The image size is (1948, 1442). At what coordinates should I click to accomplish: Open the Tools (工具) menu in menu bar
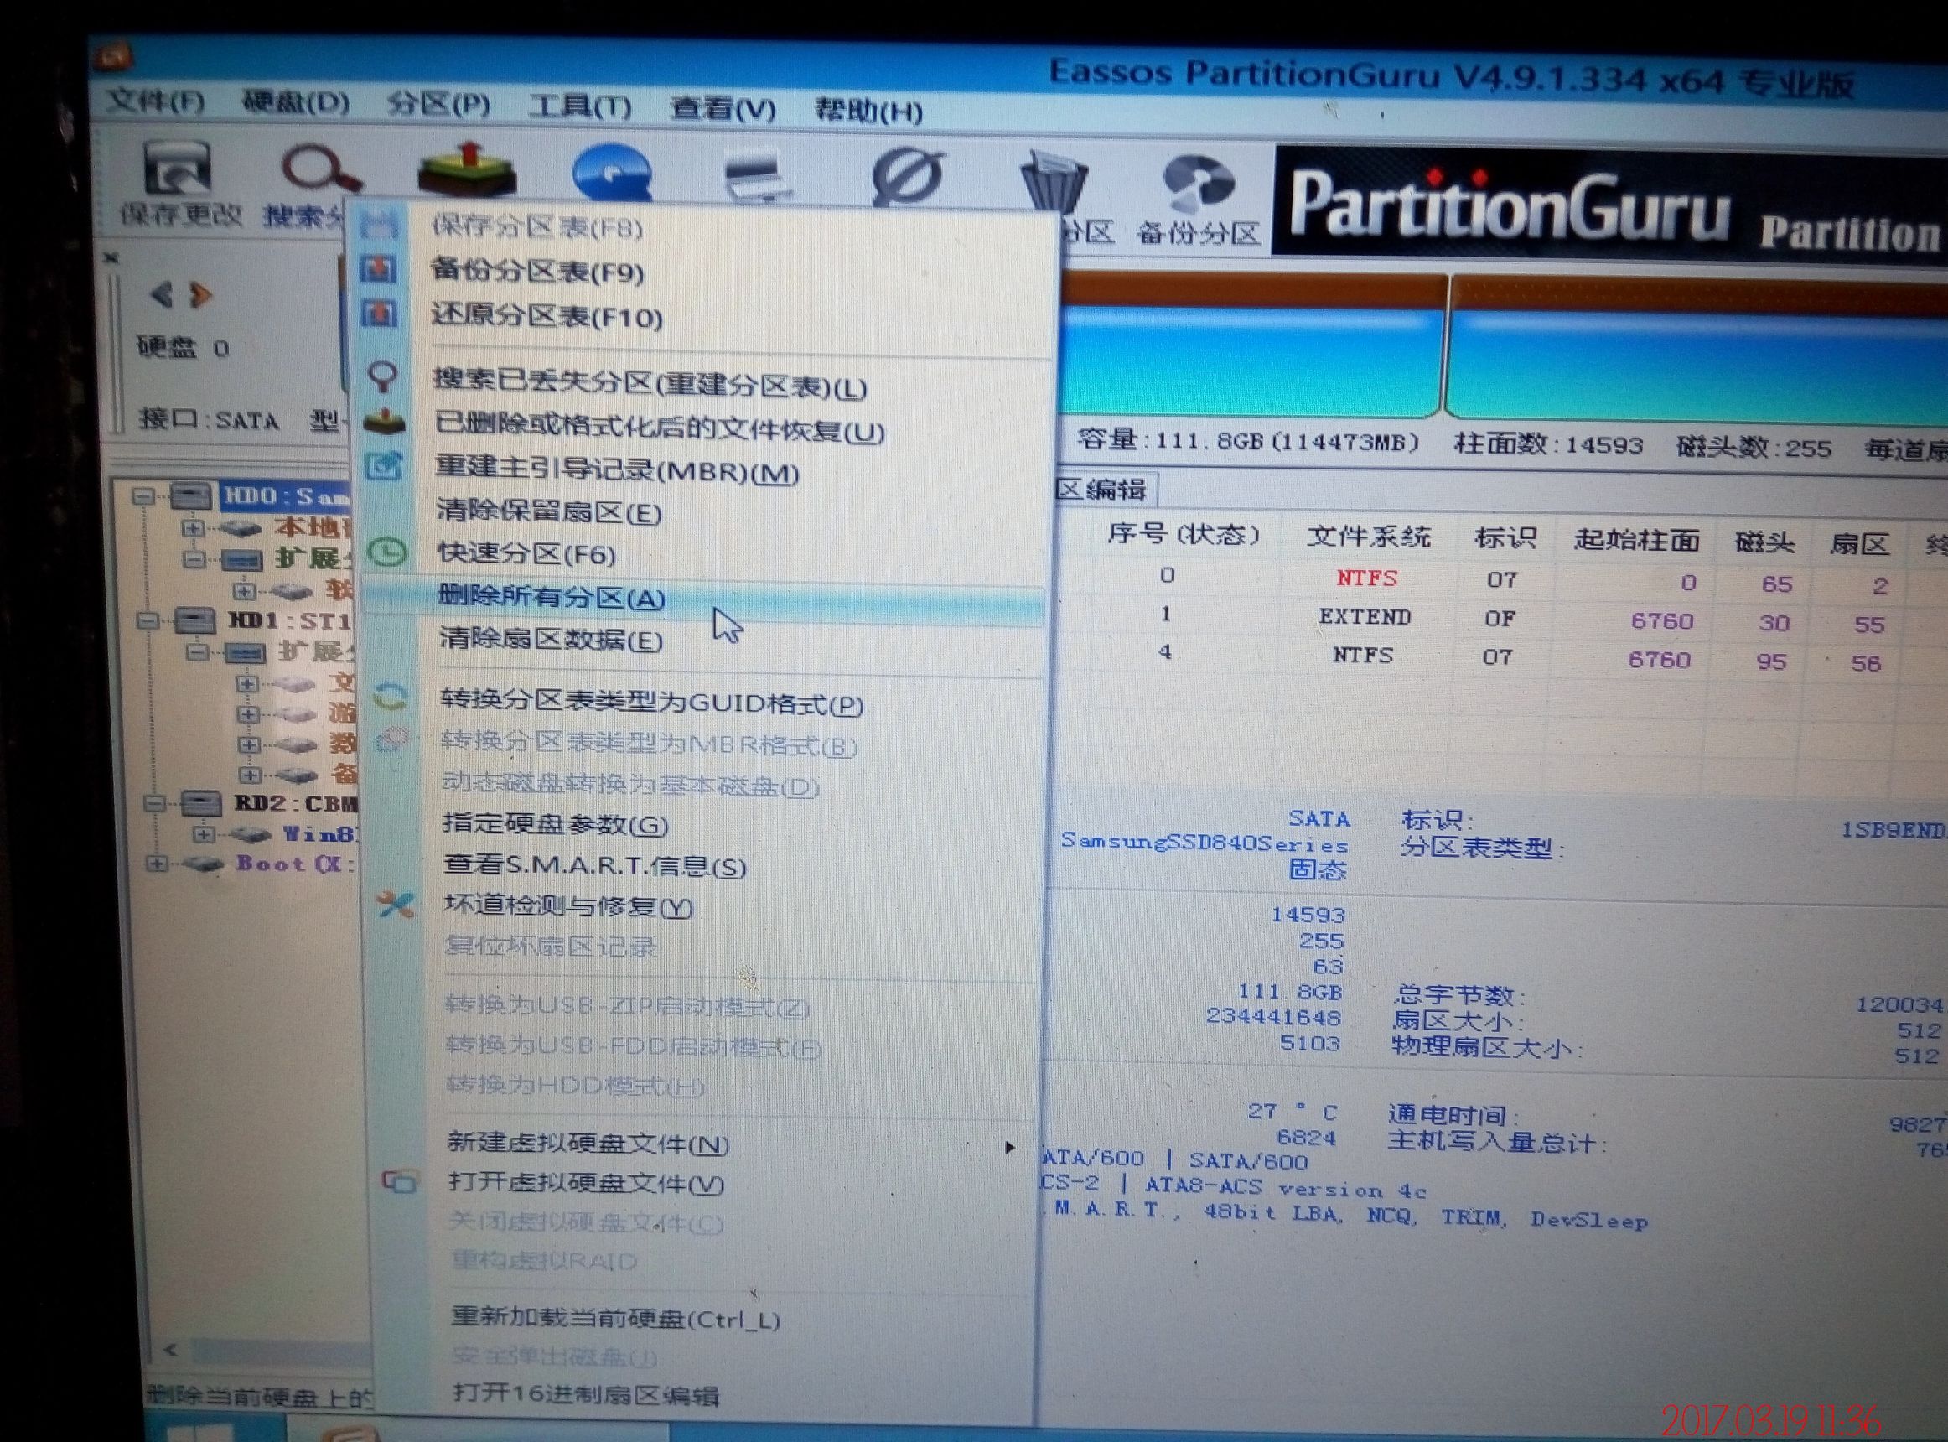point(579,107)
